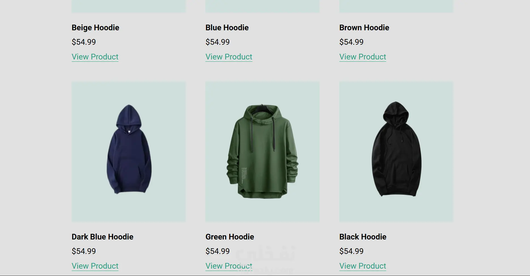Open View Product link under Dark Blue Hoodie

tap(95, 266)
